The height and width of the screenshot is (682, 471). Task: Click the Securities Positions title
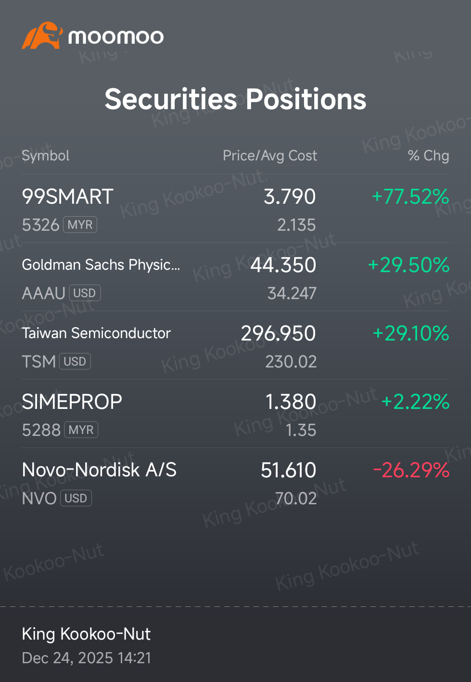coord(236,99)
